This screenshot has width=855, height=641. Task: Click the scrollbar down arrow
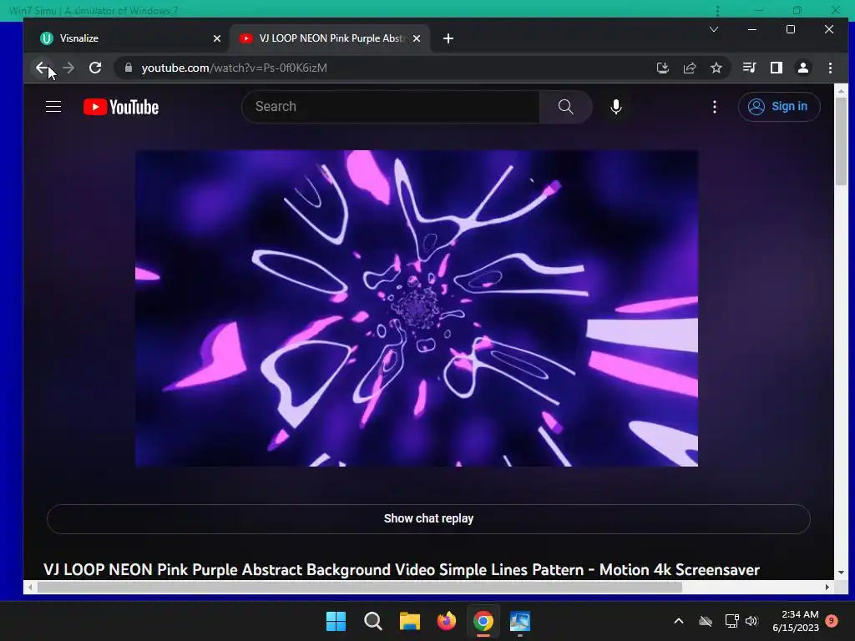pos(841,573)
